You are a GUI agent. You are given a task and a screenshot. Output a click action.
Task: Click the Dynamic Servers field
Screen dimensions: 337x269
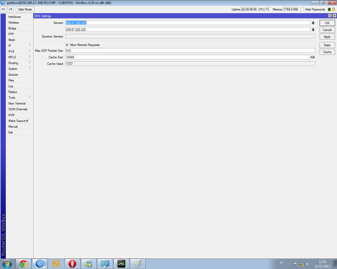[190, 36]
